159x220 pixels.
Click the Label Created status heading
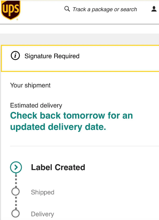pyautogui.click(x=58, y=167)
